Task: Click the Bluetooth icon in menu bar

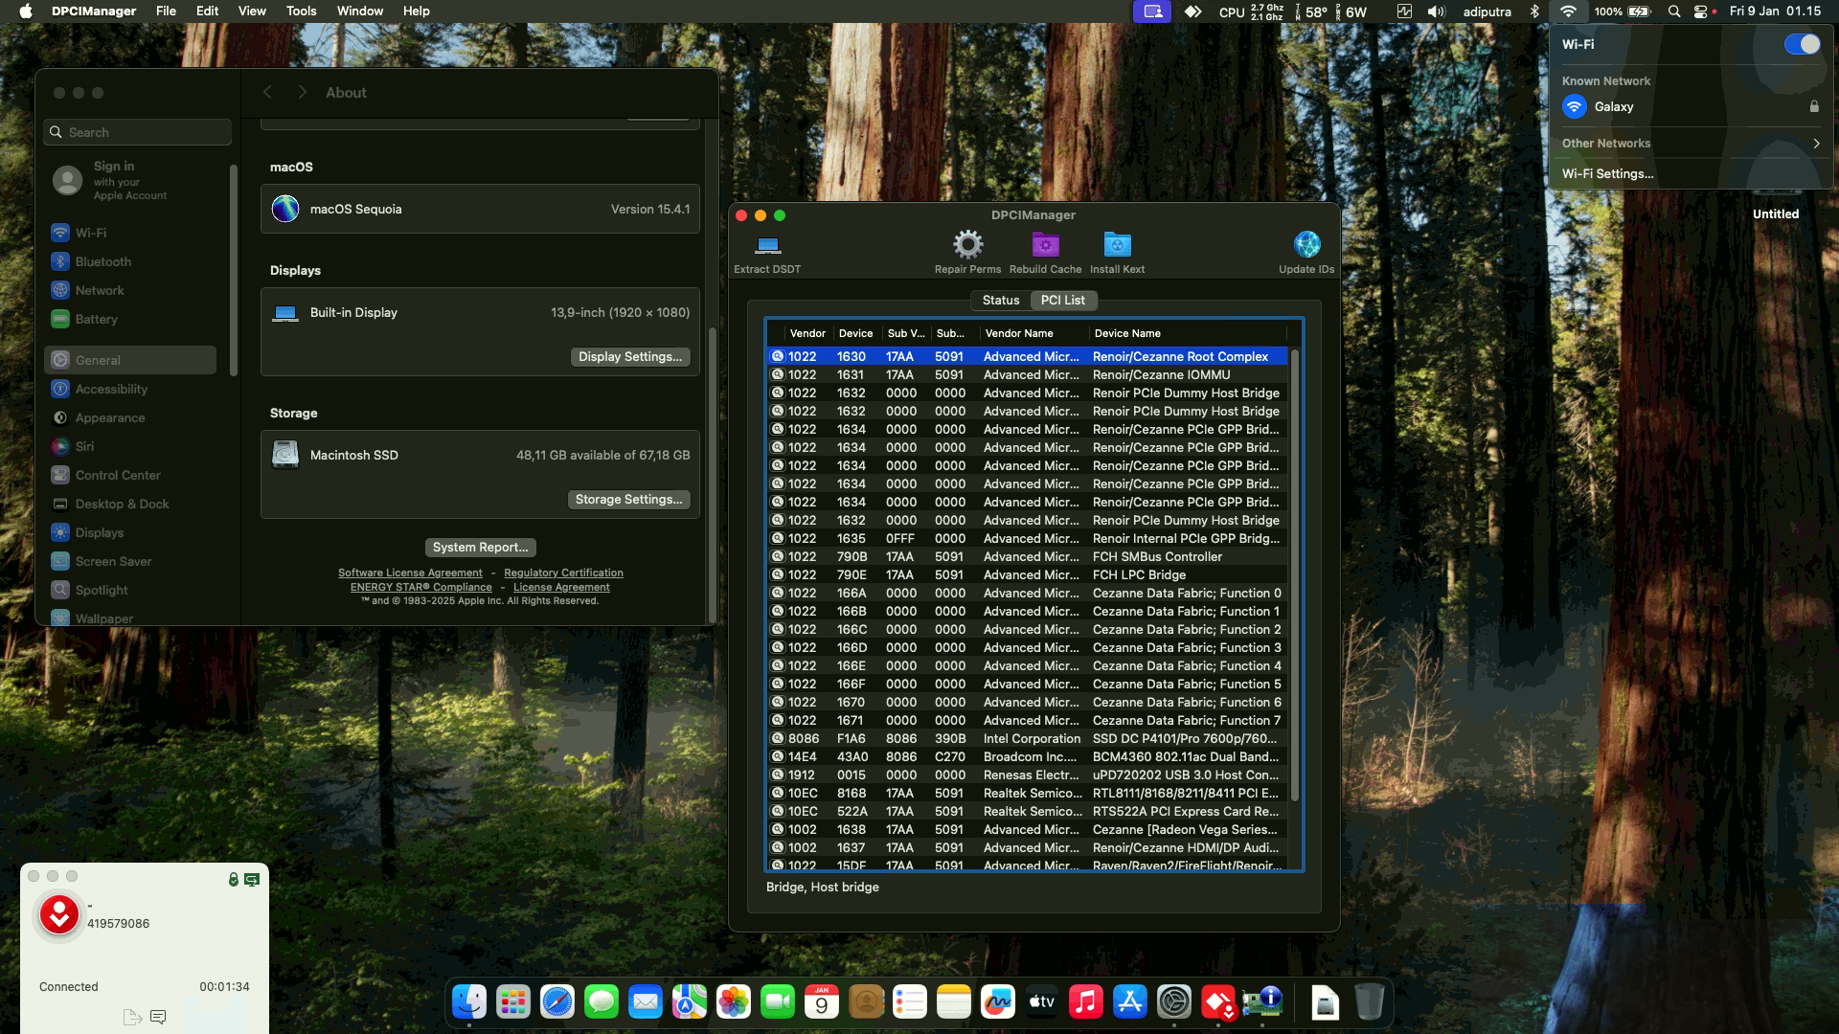Action: [x=1534, y=11]
